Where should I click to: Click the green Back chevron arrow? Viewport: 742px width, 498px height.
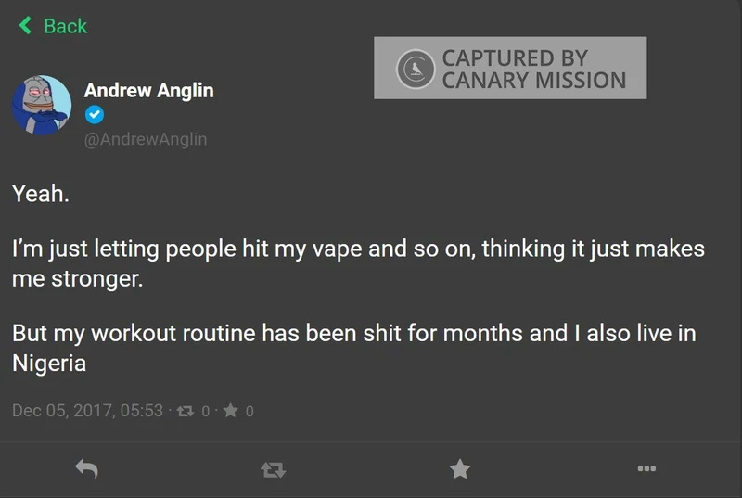click(25, 26)
